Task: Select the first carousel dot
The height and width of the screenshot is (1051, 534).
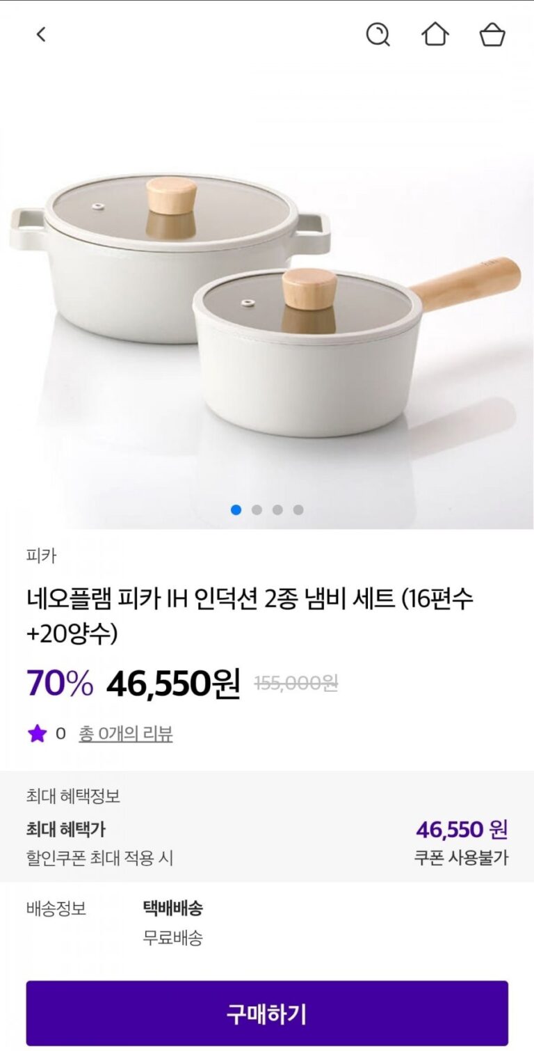Action: coord(236,509)
